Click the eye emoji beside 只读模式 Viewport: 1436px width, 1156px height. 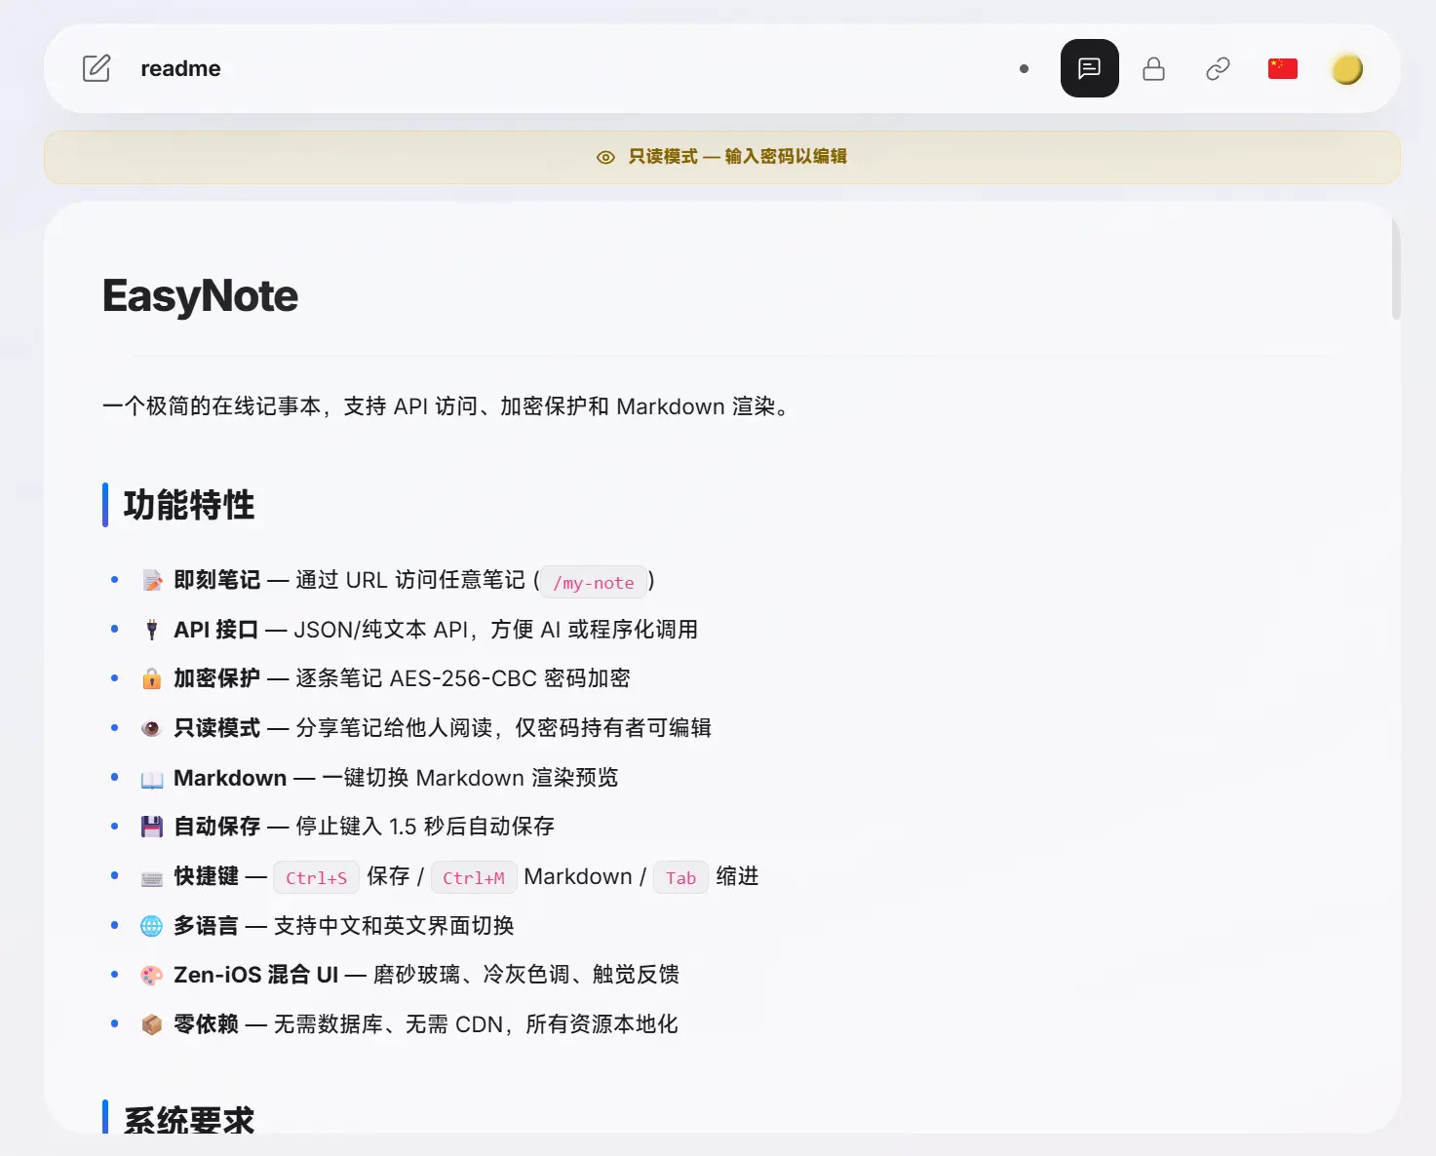tap(152, 728)
